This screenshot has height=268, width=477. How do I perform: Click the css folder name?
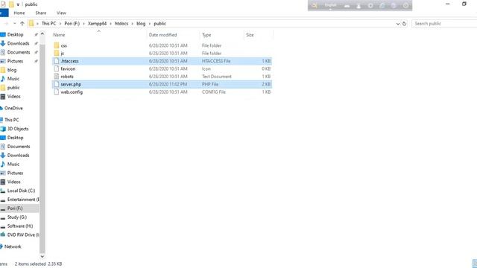(63, 45)
